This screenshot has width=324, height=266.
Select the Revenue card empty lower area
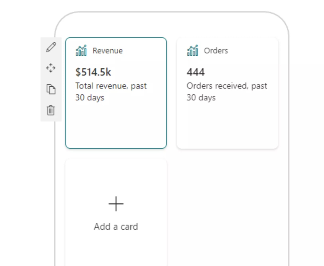116,126
